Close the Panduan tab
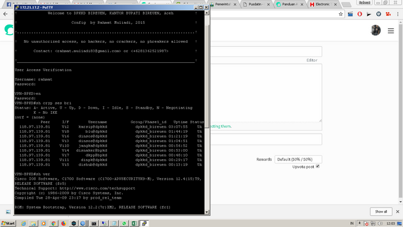 [x=302, y=4]
